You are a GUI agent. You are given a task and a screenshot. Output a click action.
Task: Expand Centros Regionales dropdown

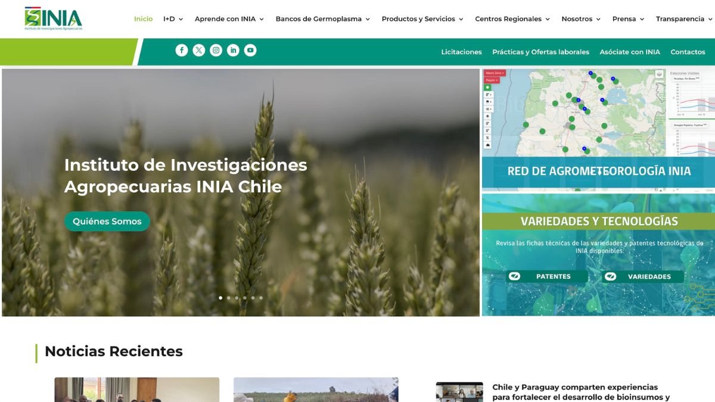pos(512,19)
